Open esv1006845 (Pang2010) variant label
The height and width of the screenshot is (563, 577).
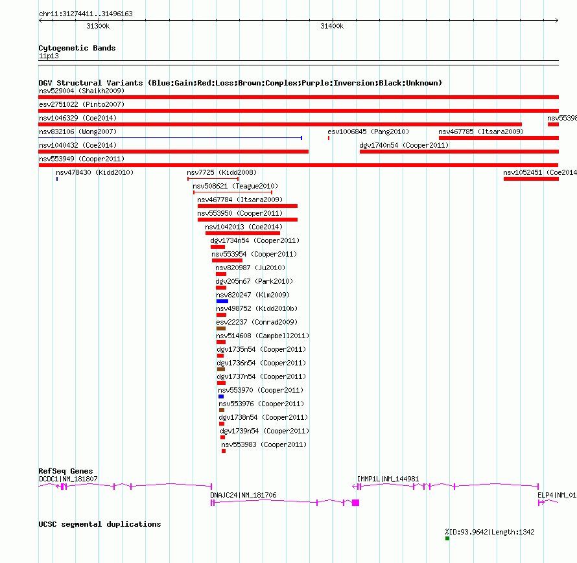click(368, 132)
